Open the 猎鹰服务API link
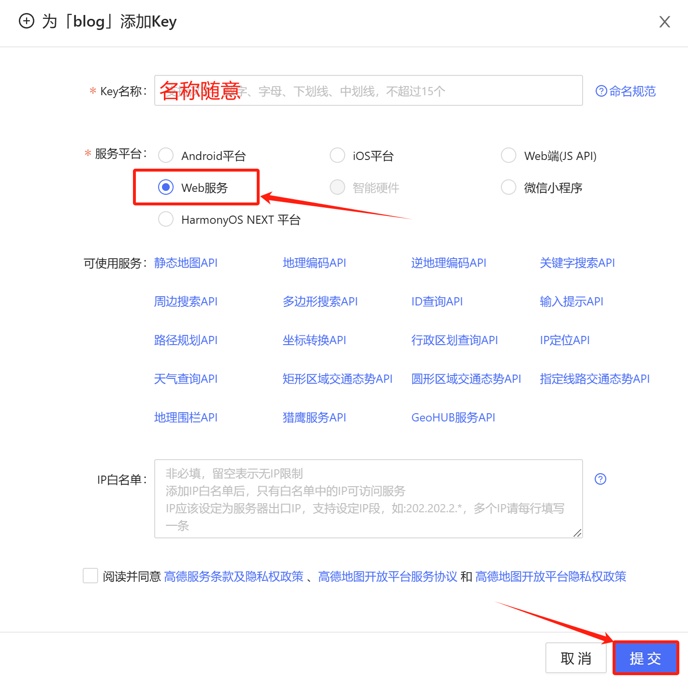688x680 pixels. (x=314, y=418)
